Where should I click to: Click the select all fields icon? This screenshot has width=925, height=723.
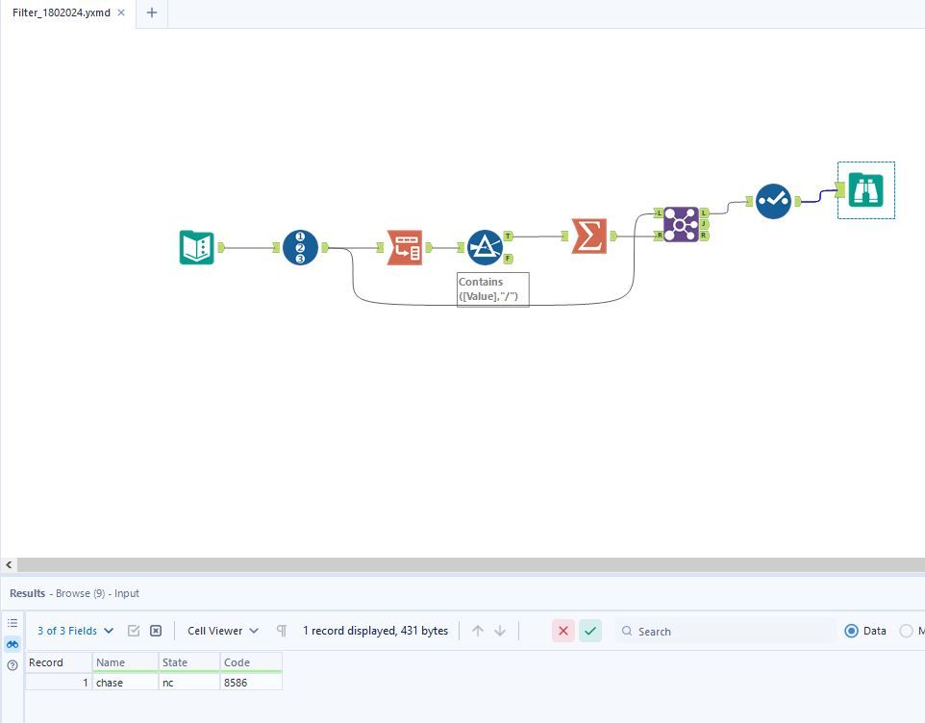pyautogui.click(x=134, y=631)
